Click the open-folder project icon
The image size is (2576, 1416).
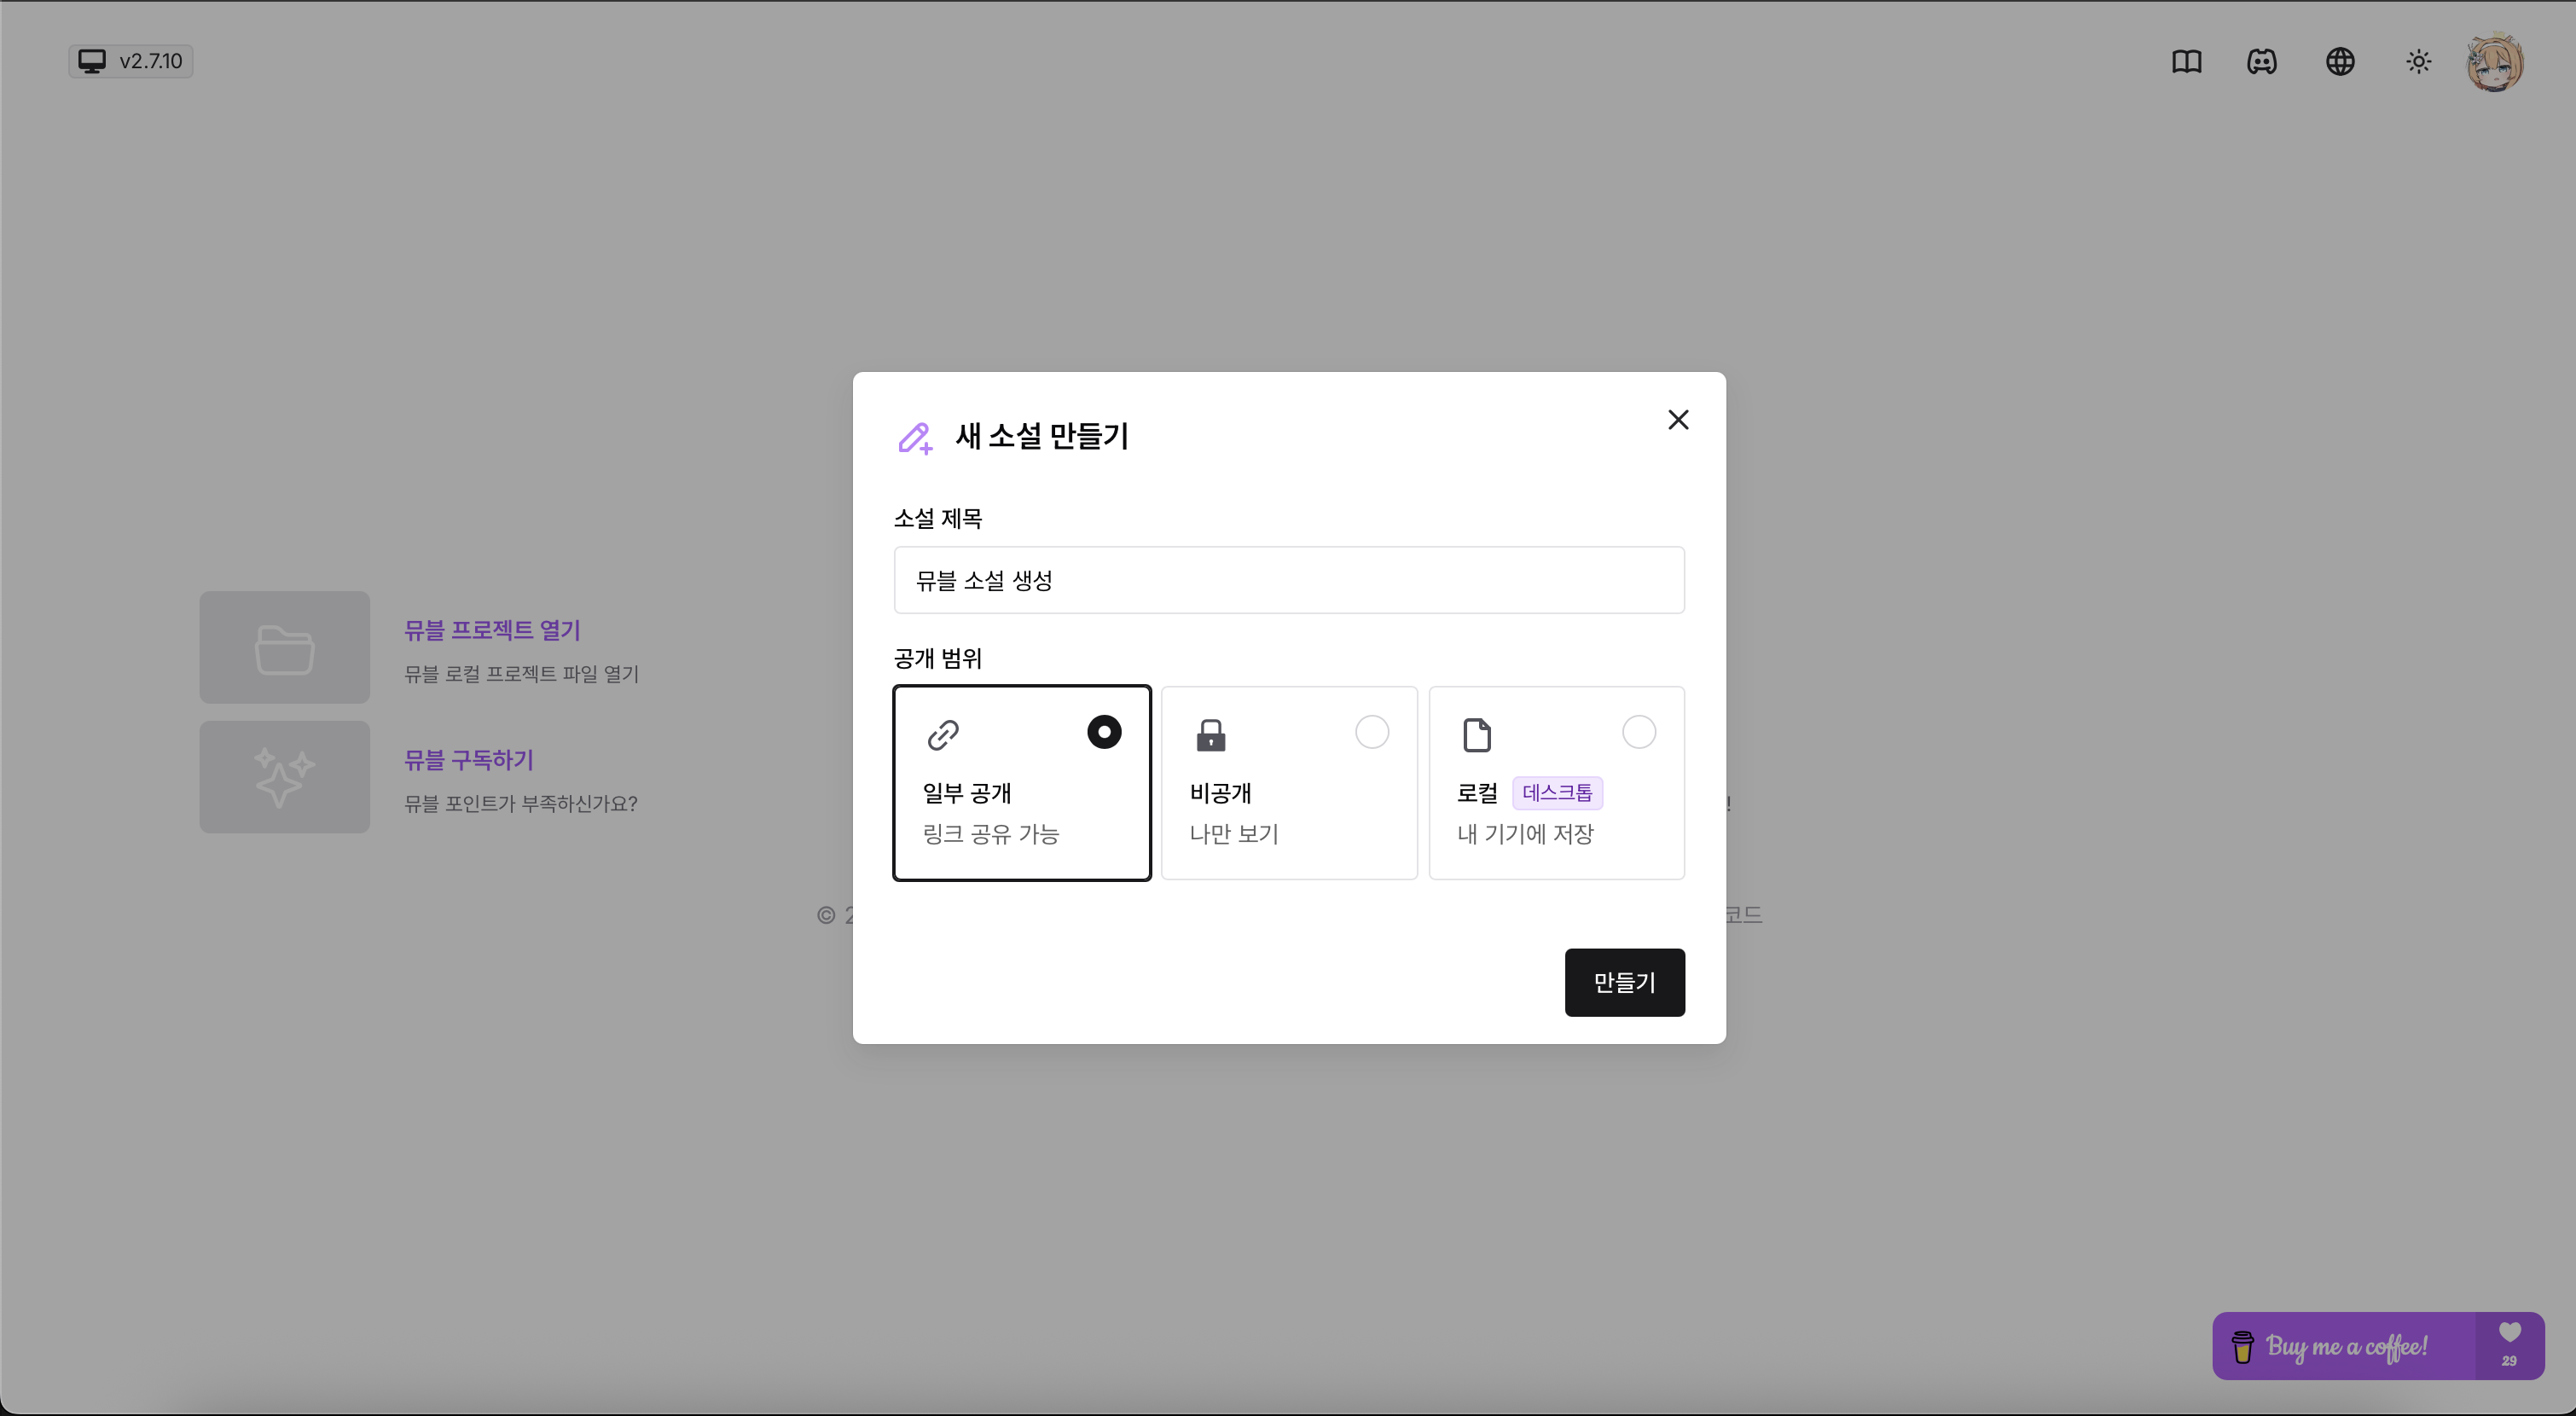click(285, 648)
